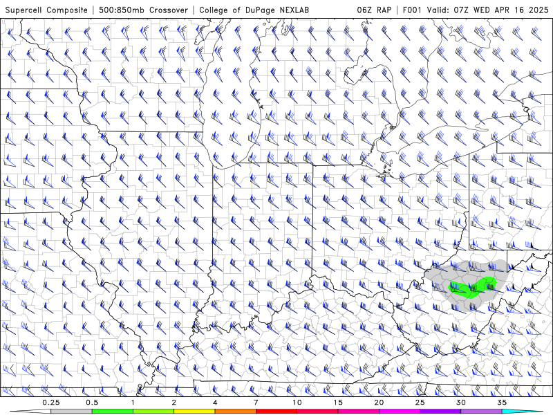Click the magenta 20–25 legend swatch
The width and height of the screenshot is (553, 415).
[400, 412]
